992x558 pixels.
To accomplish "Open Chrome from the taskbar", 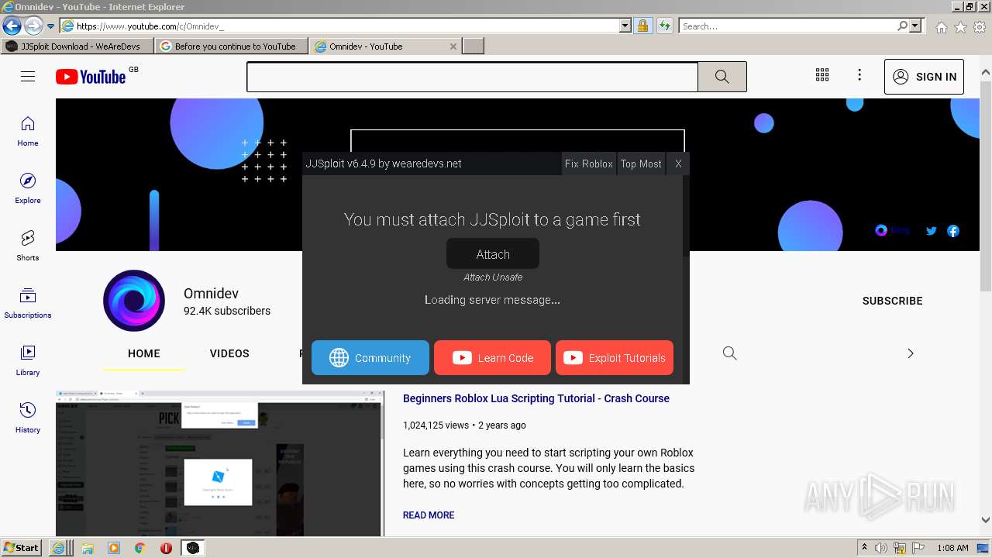I will (139, 548).
